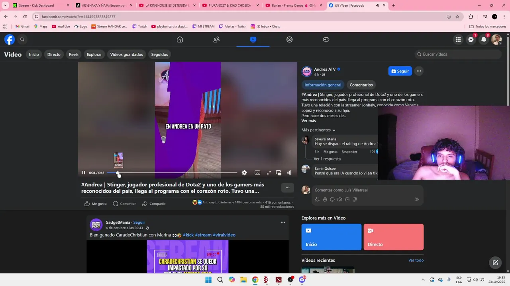Open Reels video section
510x286 pixels.
pos(74,54)
